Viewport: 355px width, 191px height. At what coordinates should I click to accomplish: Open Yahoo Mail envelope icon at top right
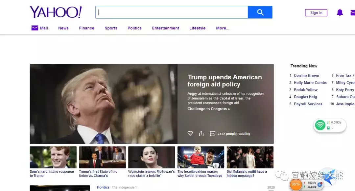pos(352,12)
